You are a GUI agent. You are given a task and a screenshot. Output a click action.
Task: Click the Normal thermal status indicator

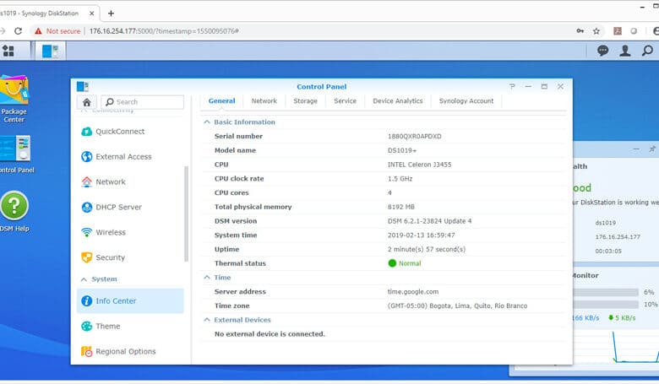click(405, 263)
